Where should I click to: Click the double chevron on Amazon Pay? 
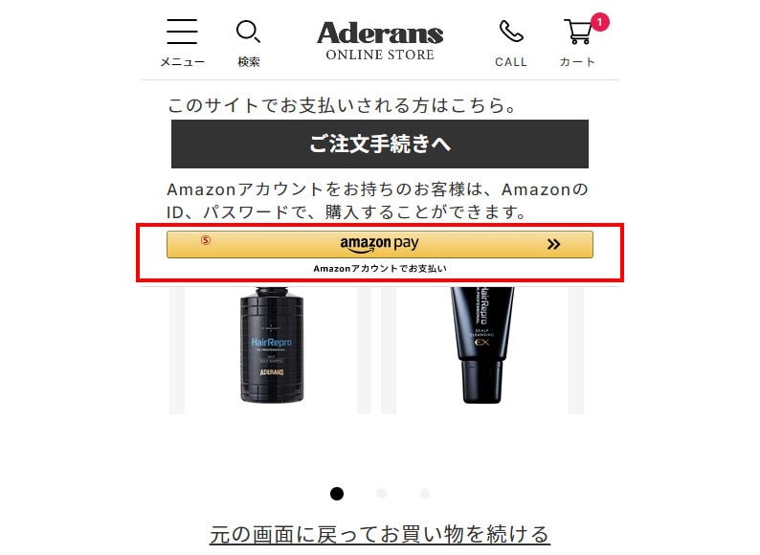[553, 244]
